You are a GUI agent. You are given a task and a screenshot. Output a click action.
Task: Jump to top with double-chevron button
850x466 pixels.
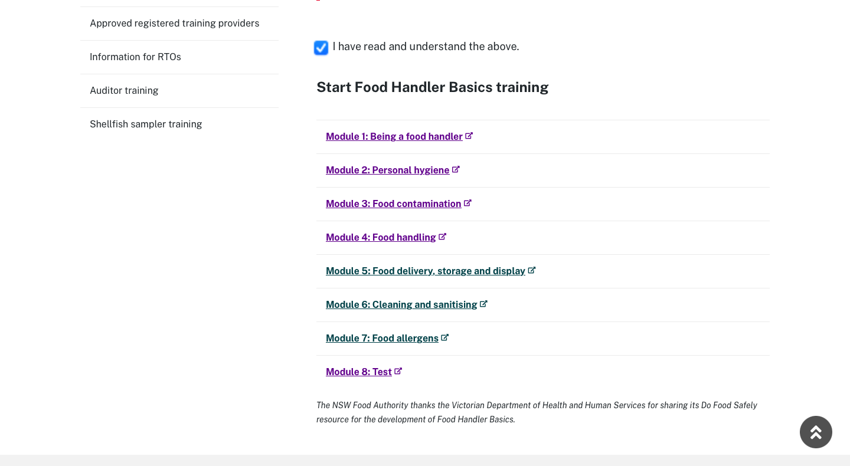(816, 432)
